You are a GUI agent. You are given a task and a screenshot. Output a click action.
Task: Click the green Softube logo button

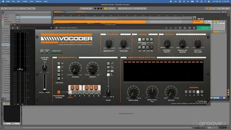pyautogui.click(x=204, y=28)
